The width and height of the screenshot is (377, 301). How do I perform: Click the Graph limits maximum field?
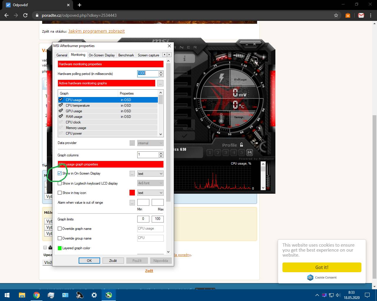158,219
